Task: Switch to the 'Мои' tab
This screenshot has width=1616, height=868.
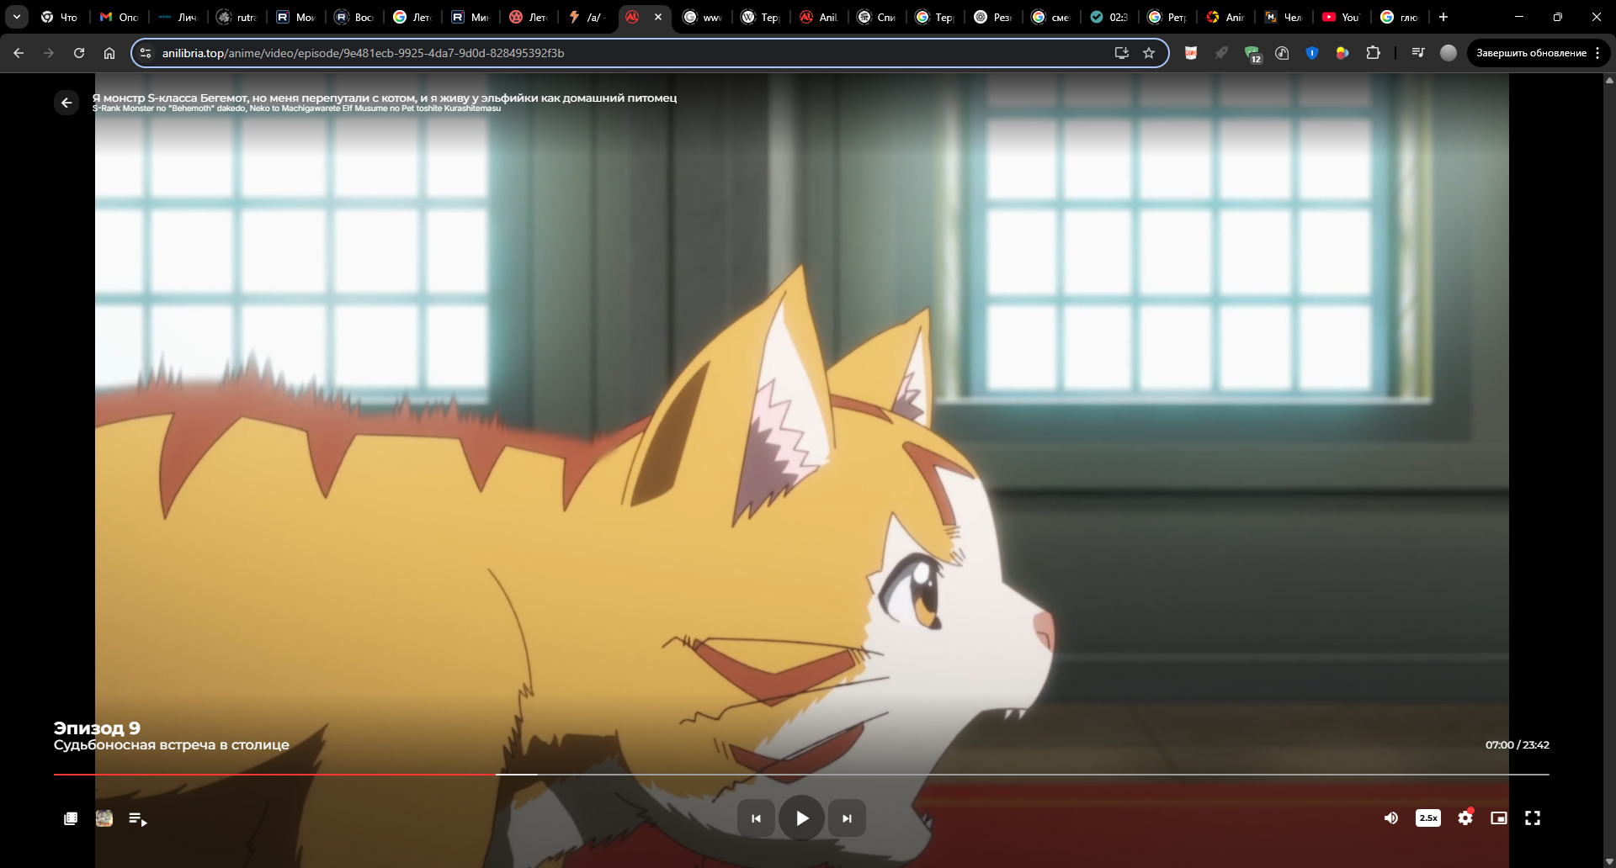Action: point(295,17)
